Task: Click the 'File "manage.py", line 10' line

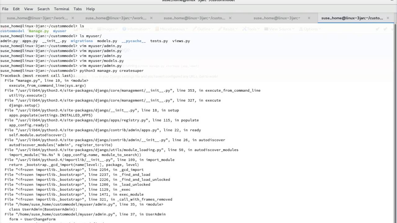Action: (47, 81)
